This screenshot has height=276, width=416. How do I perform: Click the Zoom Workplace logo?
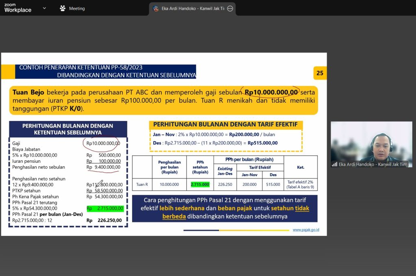(x=17, y=8)
